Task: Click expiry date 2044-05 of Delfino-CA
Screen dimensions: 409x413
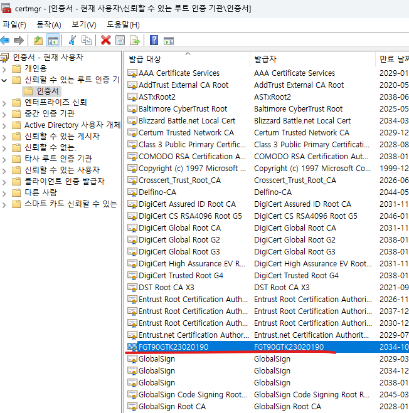Action: coord(394,192)
